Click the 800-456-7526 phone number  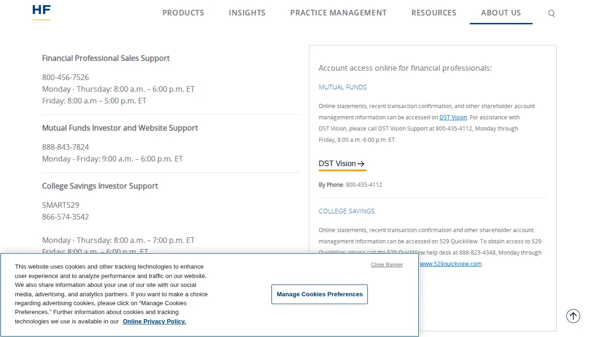coord(66,77)
